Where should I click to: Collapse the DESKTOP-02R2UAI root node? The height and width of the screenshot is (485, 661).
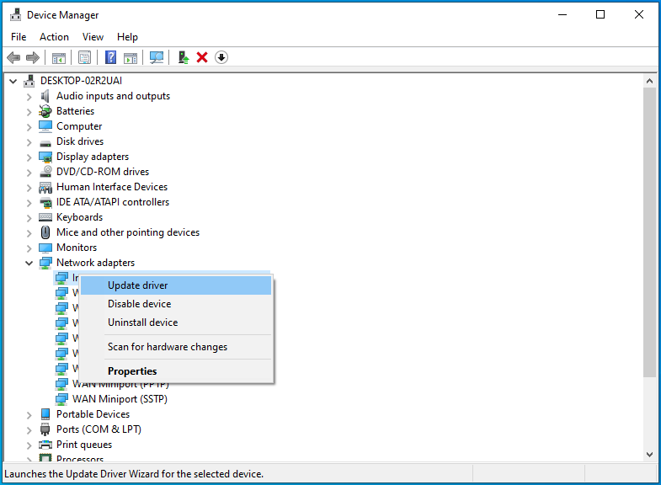(x=13, y=81)
